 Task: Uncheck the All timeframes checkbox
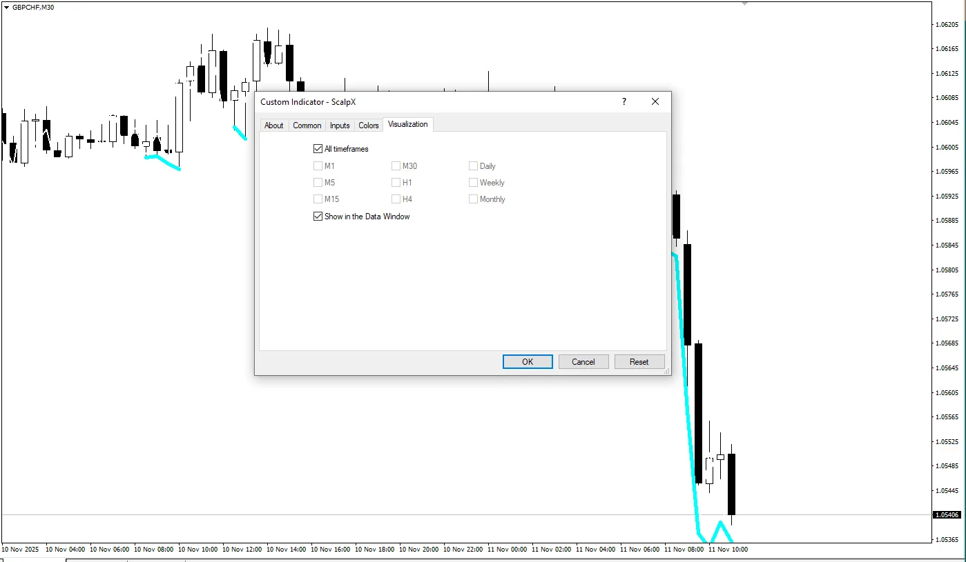tap(318, 149)
